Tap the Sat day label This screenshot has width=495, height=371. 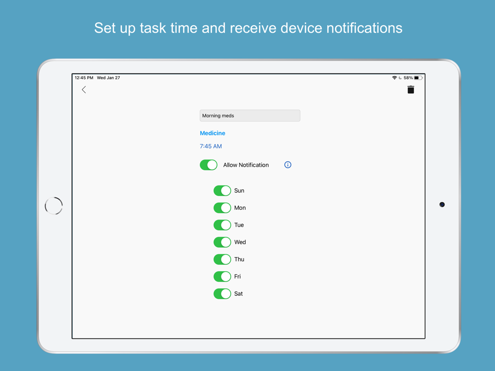[x=239, y=294]
